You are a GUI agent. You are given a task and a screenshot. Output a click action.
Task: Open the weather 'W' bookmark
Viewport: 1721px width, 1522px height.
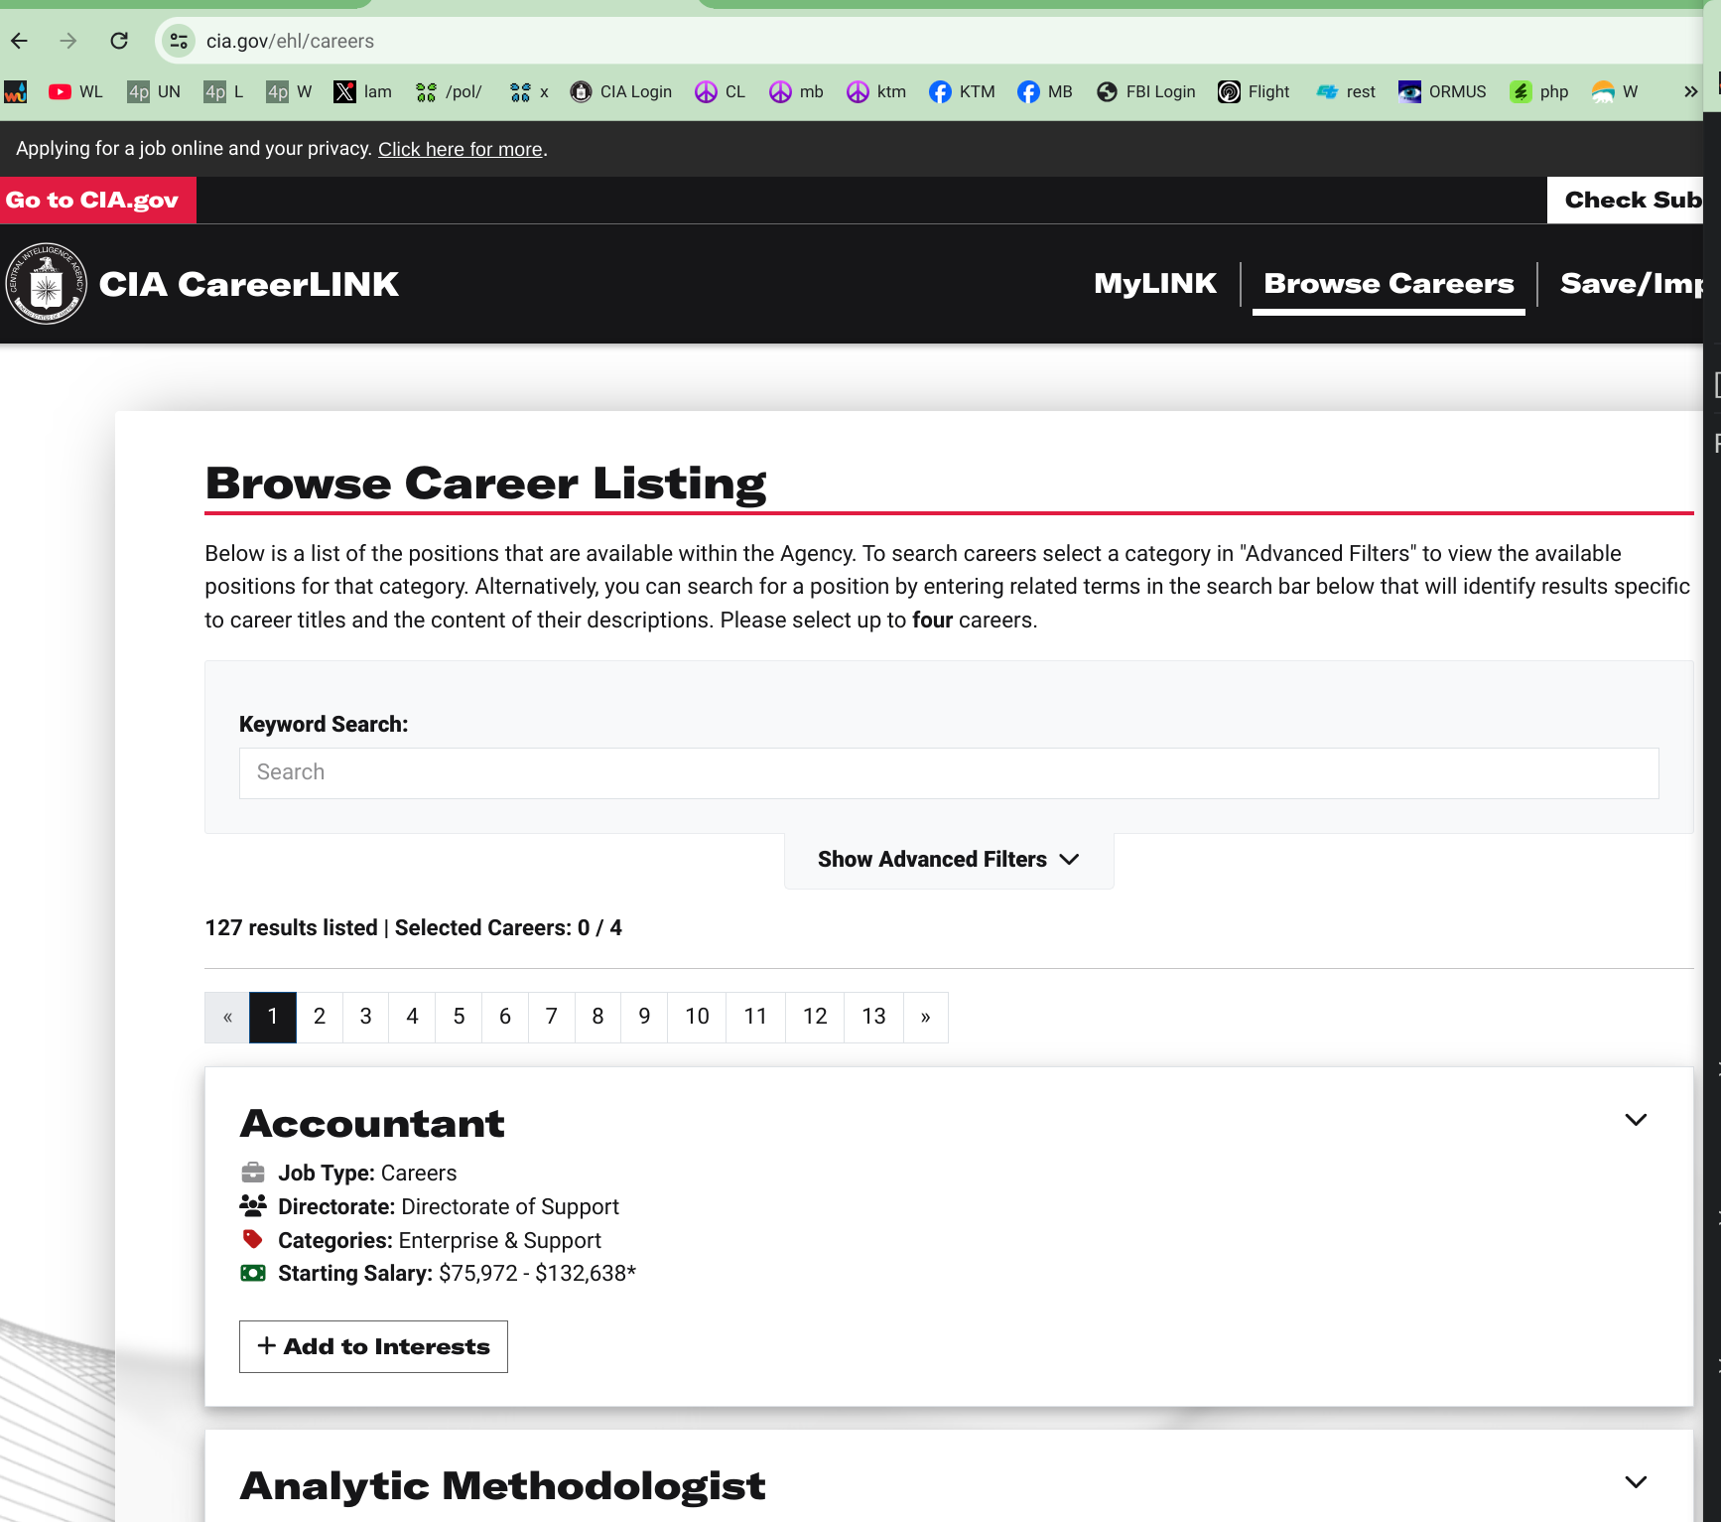1615,92
